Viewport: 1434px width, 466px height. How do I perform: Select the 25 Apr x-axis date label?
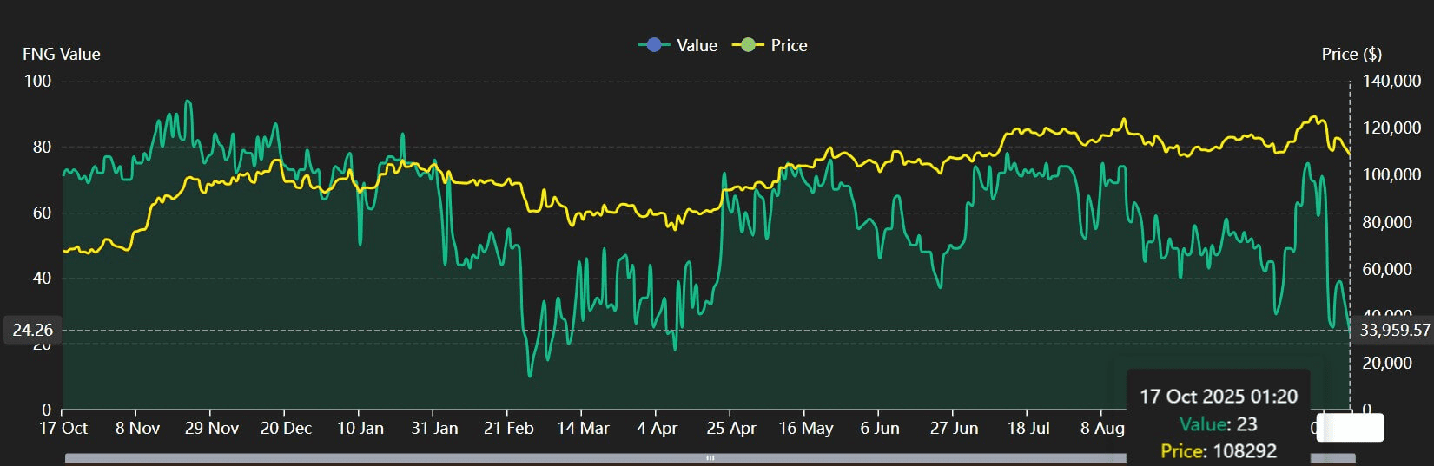(x=730, y=428)
